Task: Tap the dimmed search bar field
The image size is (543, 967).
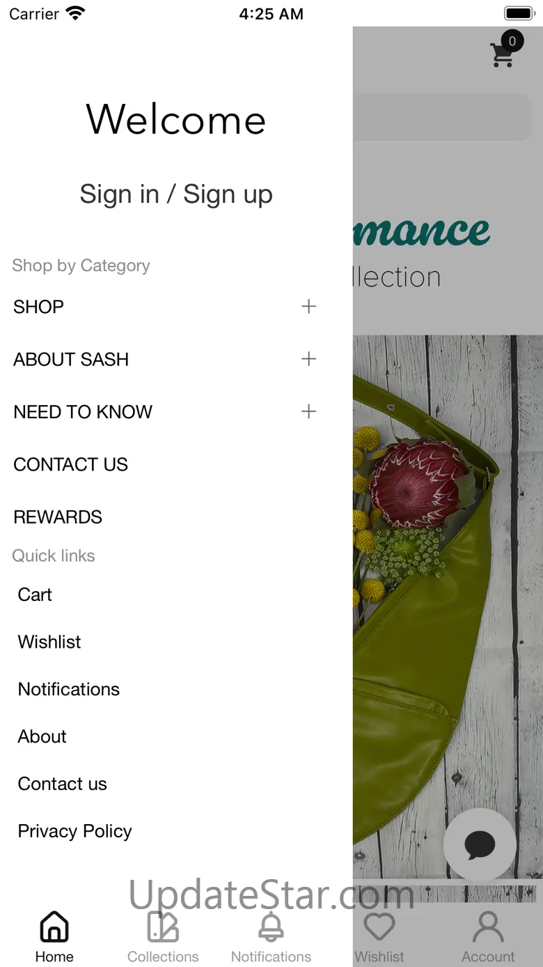Action: pos(443,117)
